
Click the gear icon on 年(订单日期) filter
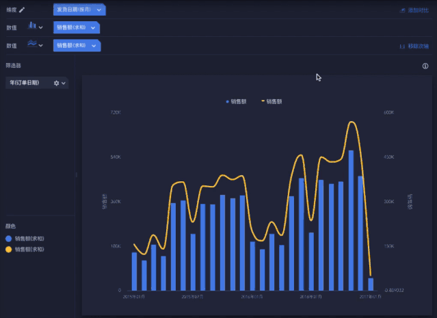57,83
